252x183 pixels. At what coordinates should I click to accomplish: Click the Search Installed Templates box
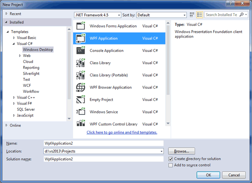[x=222, y=15]
